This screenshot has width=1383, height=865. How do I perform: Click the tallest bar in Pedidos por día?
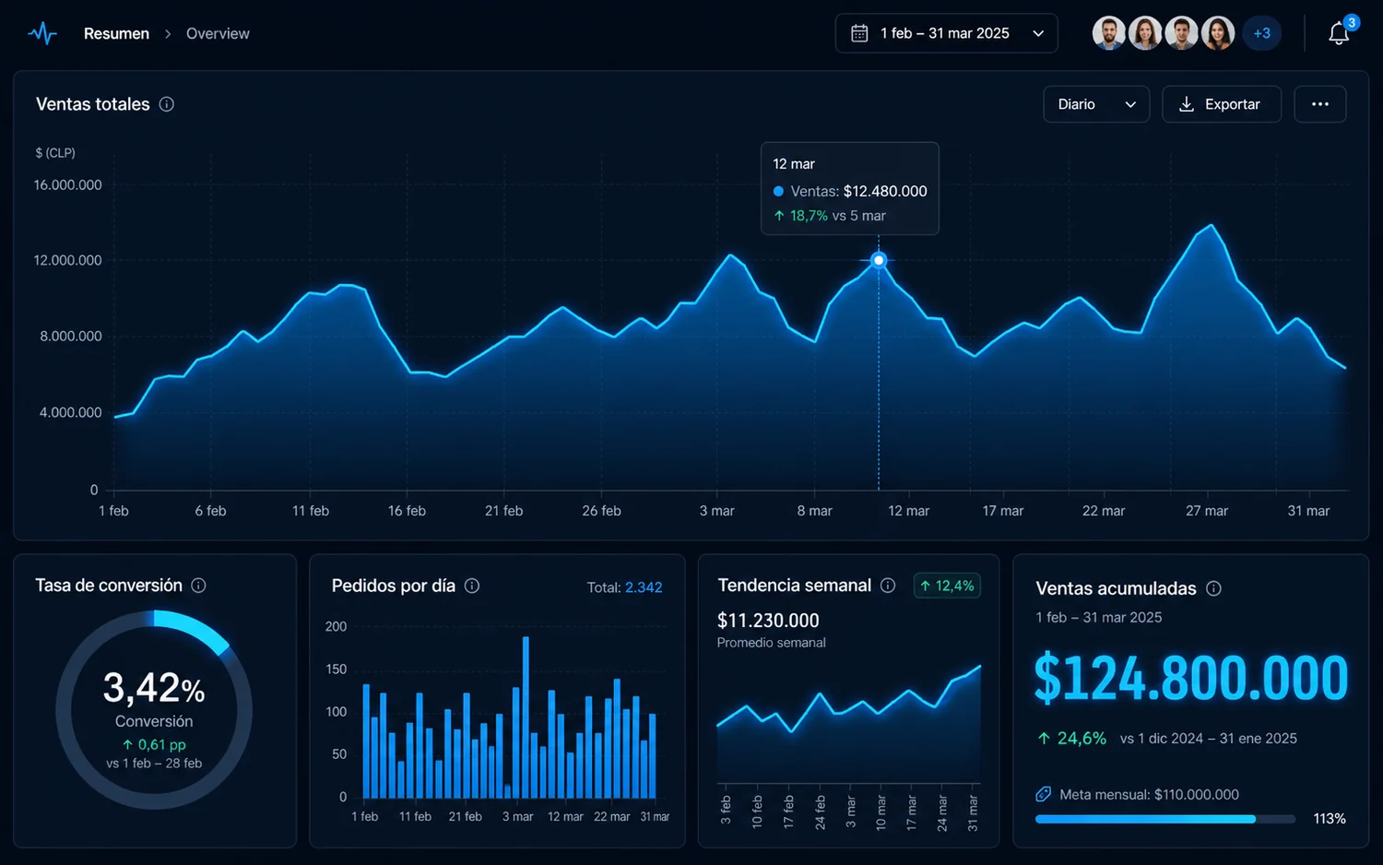coord(526,717)
